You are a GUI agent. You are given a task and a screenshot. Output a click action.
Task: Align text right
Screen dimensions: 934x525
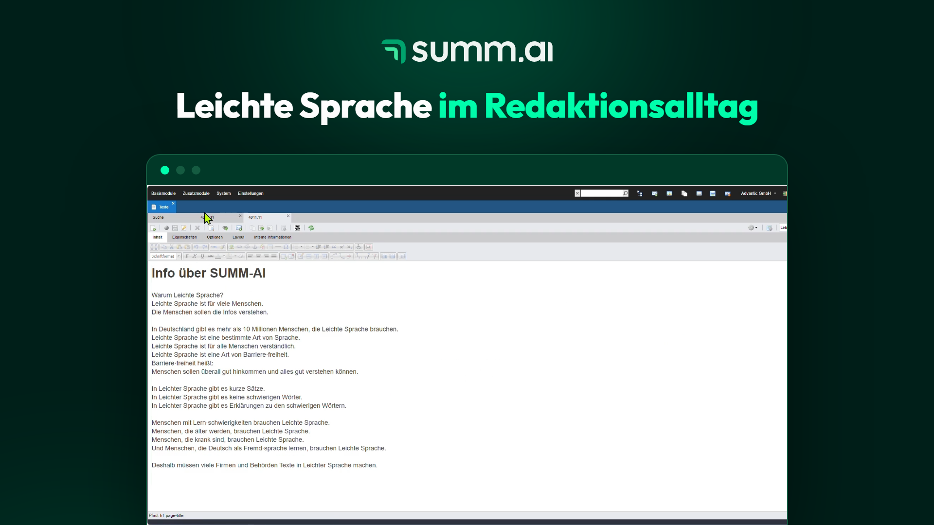[x=266, y=256]
